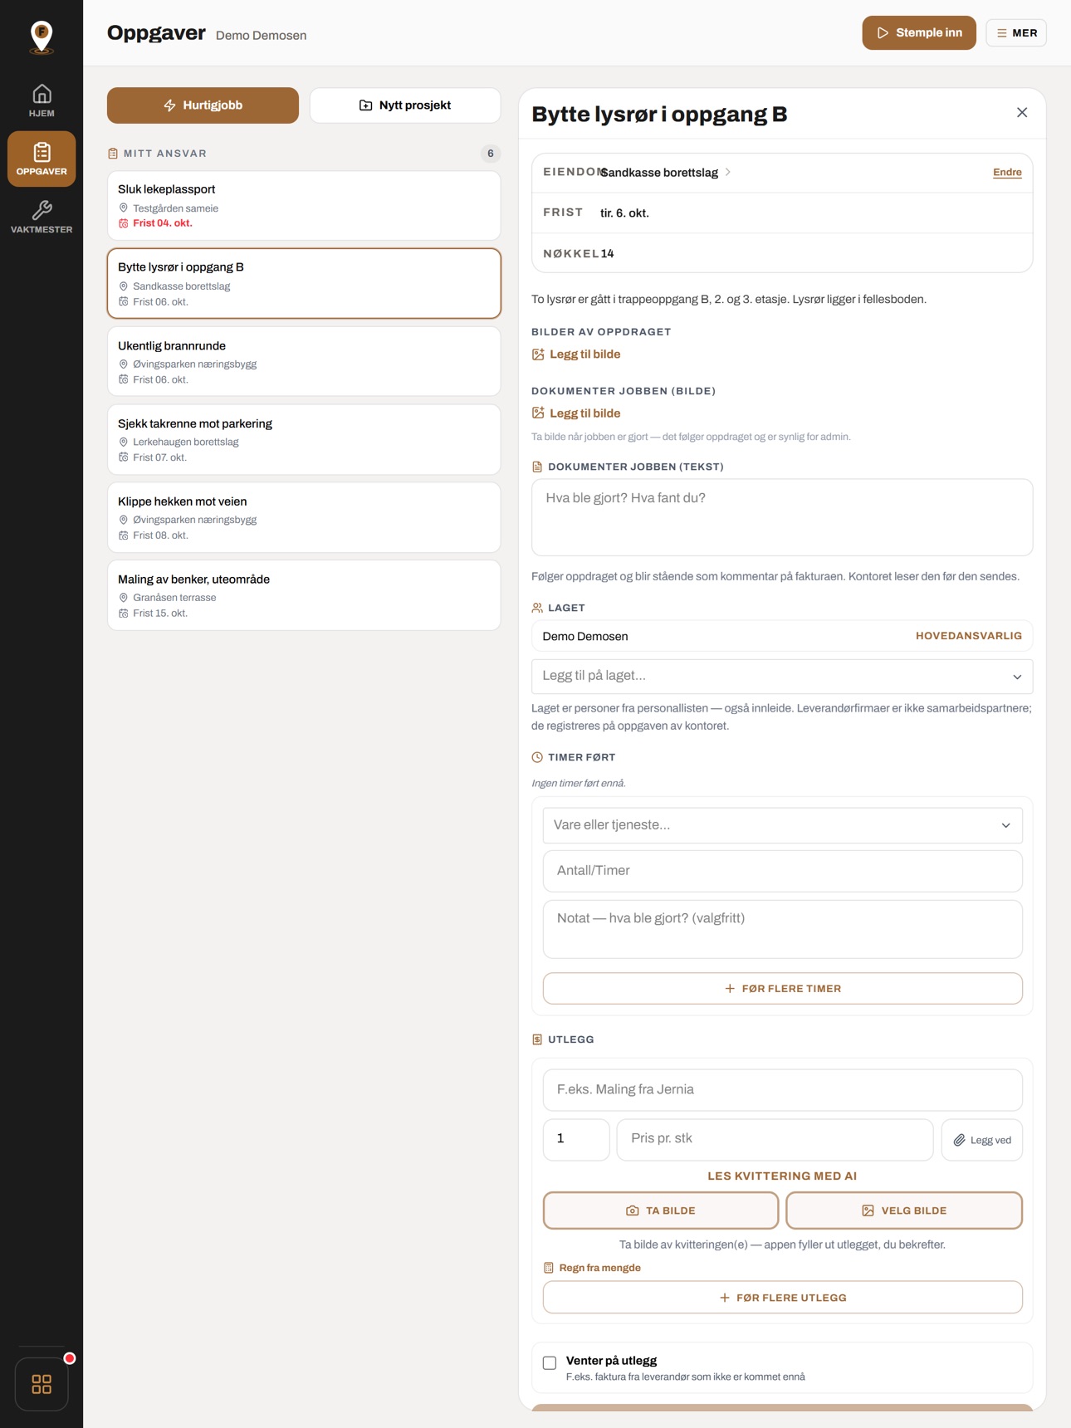Click Demo Demosen team member row
Screen dimensions: 1071x1428
pyautogui.click(x=782, y=636)
